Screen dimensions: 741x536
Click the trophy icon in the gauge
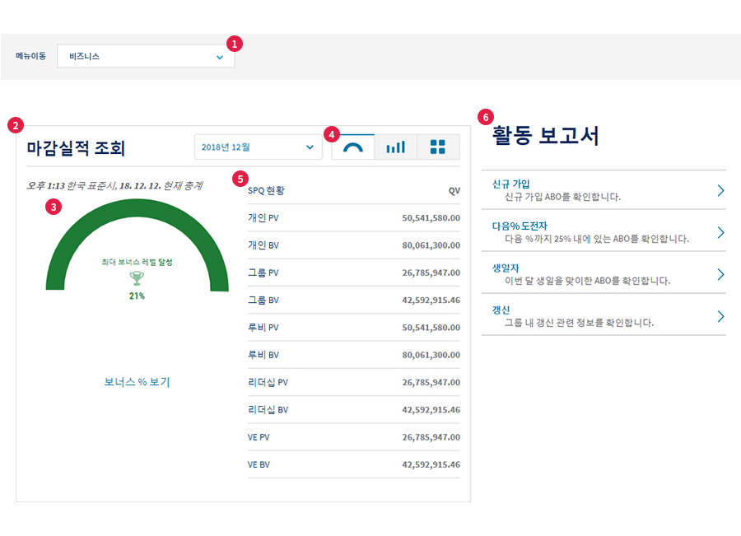click(137, 278)
